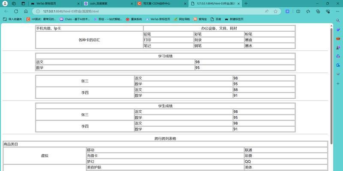Screen dimensions: 343x171
Task: Click the 刻录 cell
Action: (x=219, y=40)
